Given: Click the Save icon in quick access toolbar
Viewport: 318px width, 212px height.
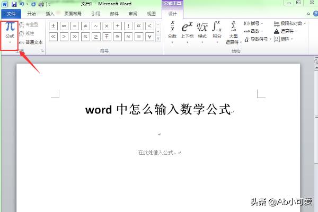Looking at the screenshot, I should (14, 4).
